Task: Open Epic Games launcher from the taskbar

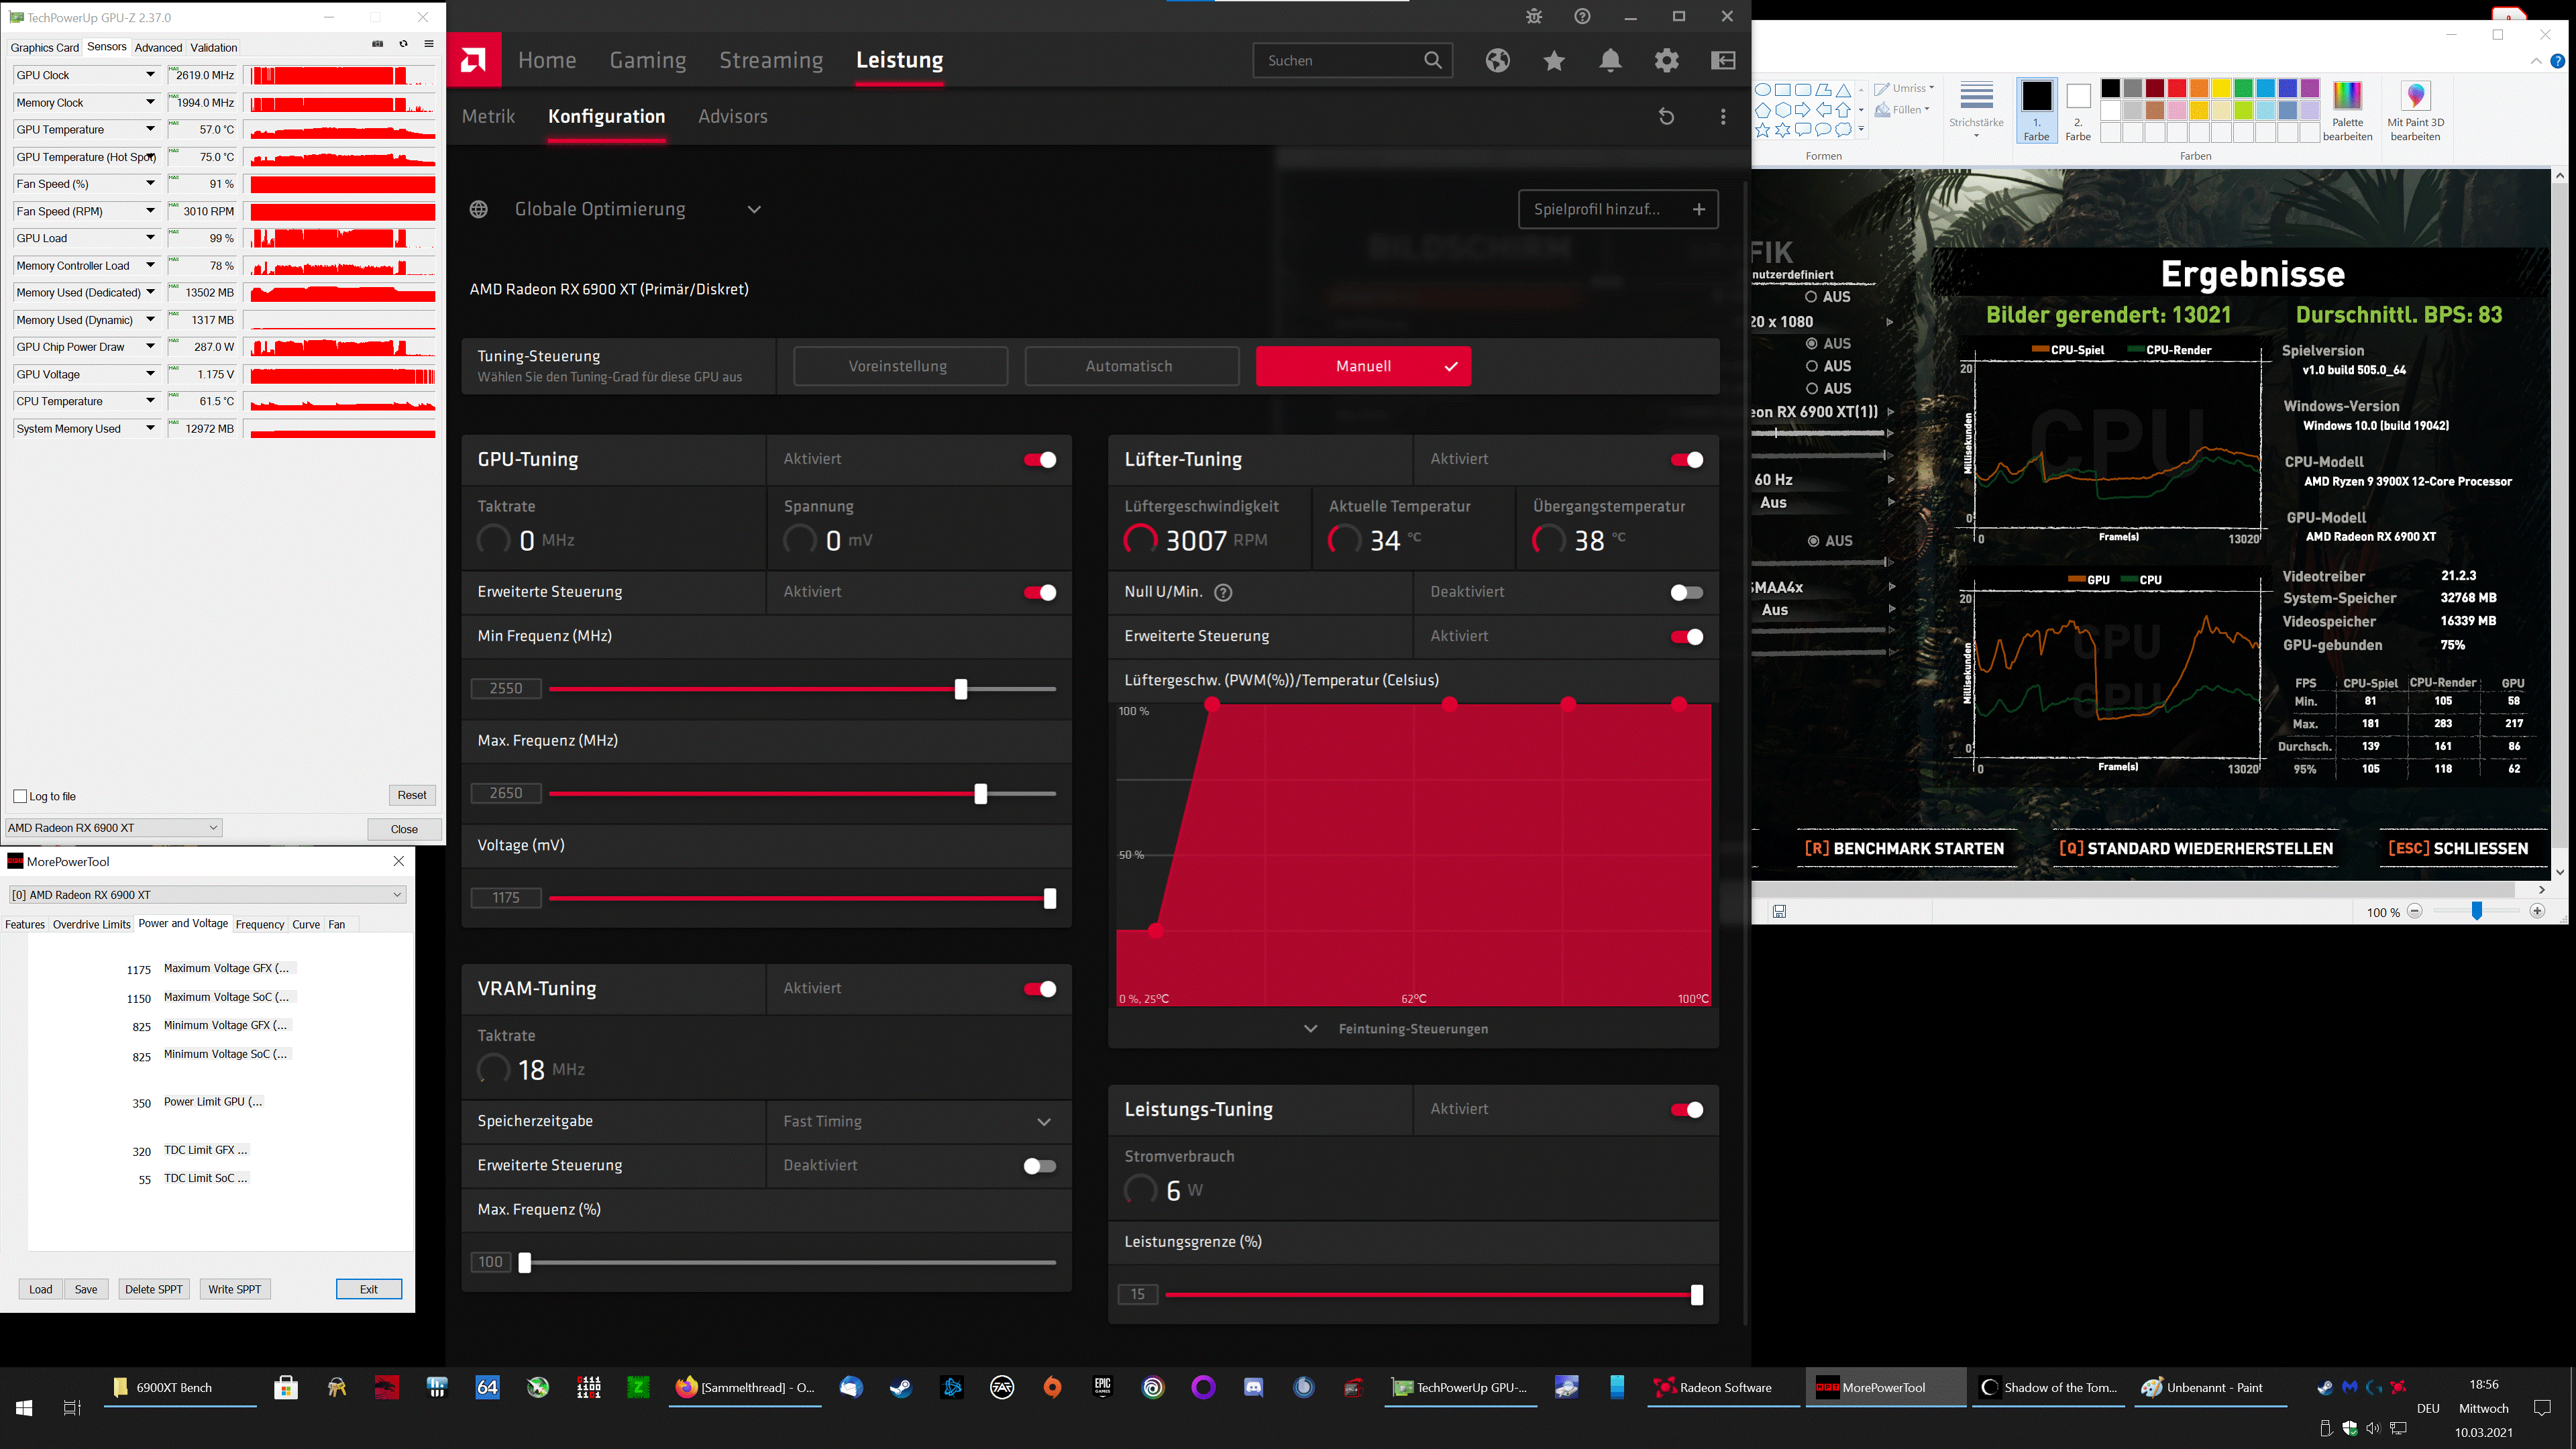Action: point(1102,1387)
